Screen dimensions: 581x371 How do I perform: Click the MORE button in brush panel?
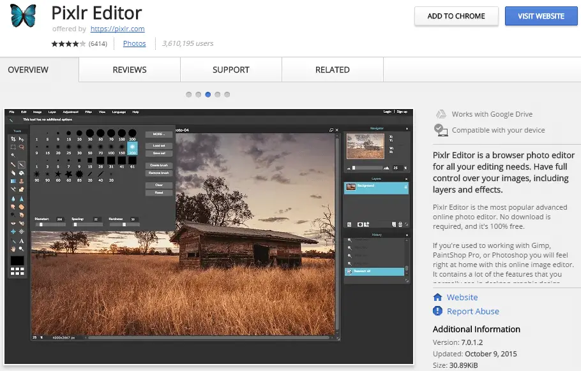coord(159,134)
